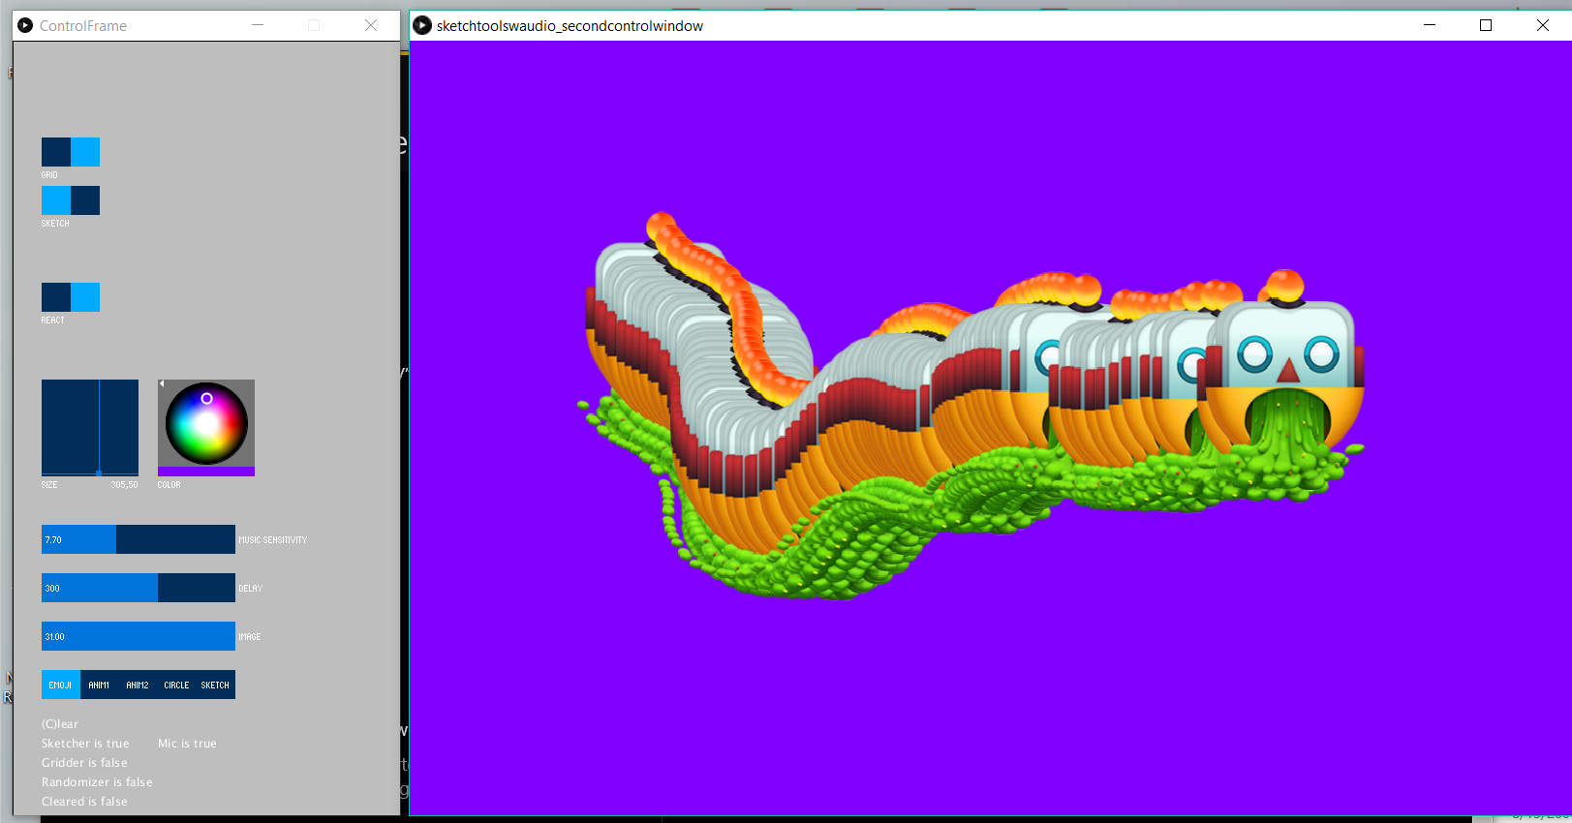Pick a color on the color wheel
Image resolution: width=1572 pixels, height=823 pixels.
tap(206, 424)
